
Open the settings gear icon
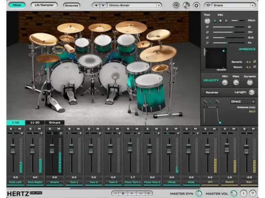(196, 6)
